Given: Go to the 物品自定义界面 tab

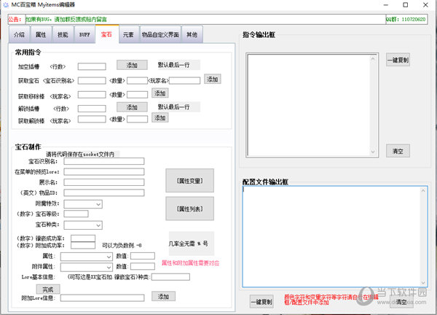Looking at the screenshot, I should pyautogui.click(x=160, y=34).
